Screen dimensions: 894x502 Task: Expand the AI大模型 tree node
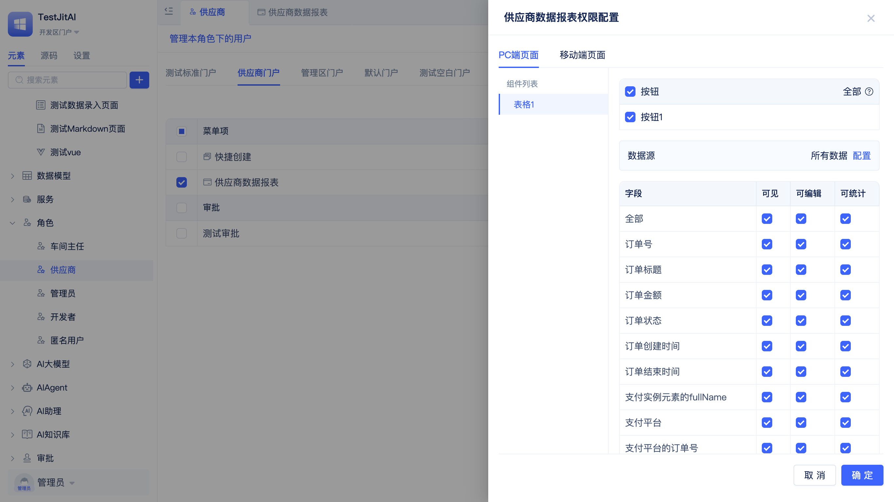[x=12, y=364]
